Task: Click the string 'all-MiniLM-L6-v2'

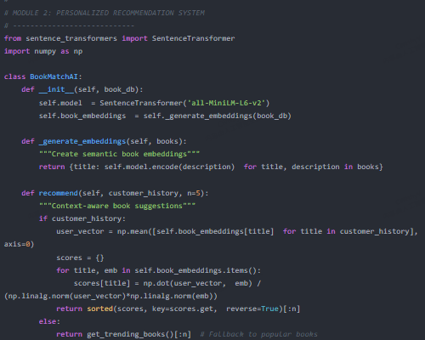Action: (226, 103)
